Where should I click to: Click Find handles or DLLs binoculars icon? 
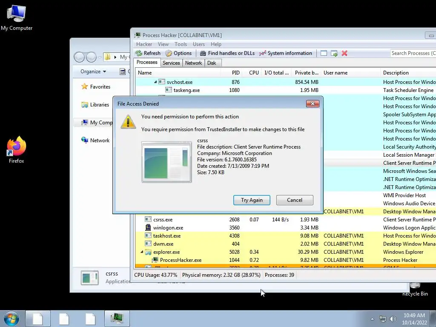click(x=203, y=53)
